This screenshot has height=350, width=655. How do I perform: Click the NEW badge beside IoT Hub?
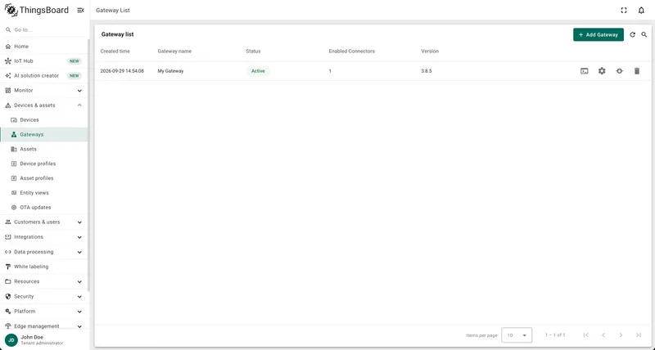75,61
